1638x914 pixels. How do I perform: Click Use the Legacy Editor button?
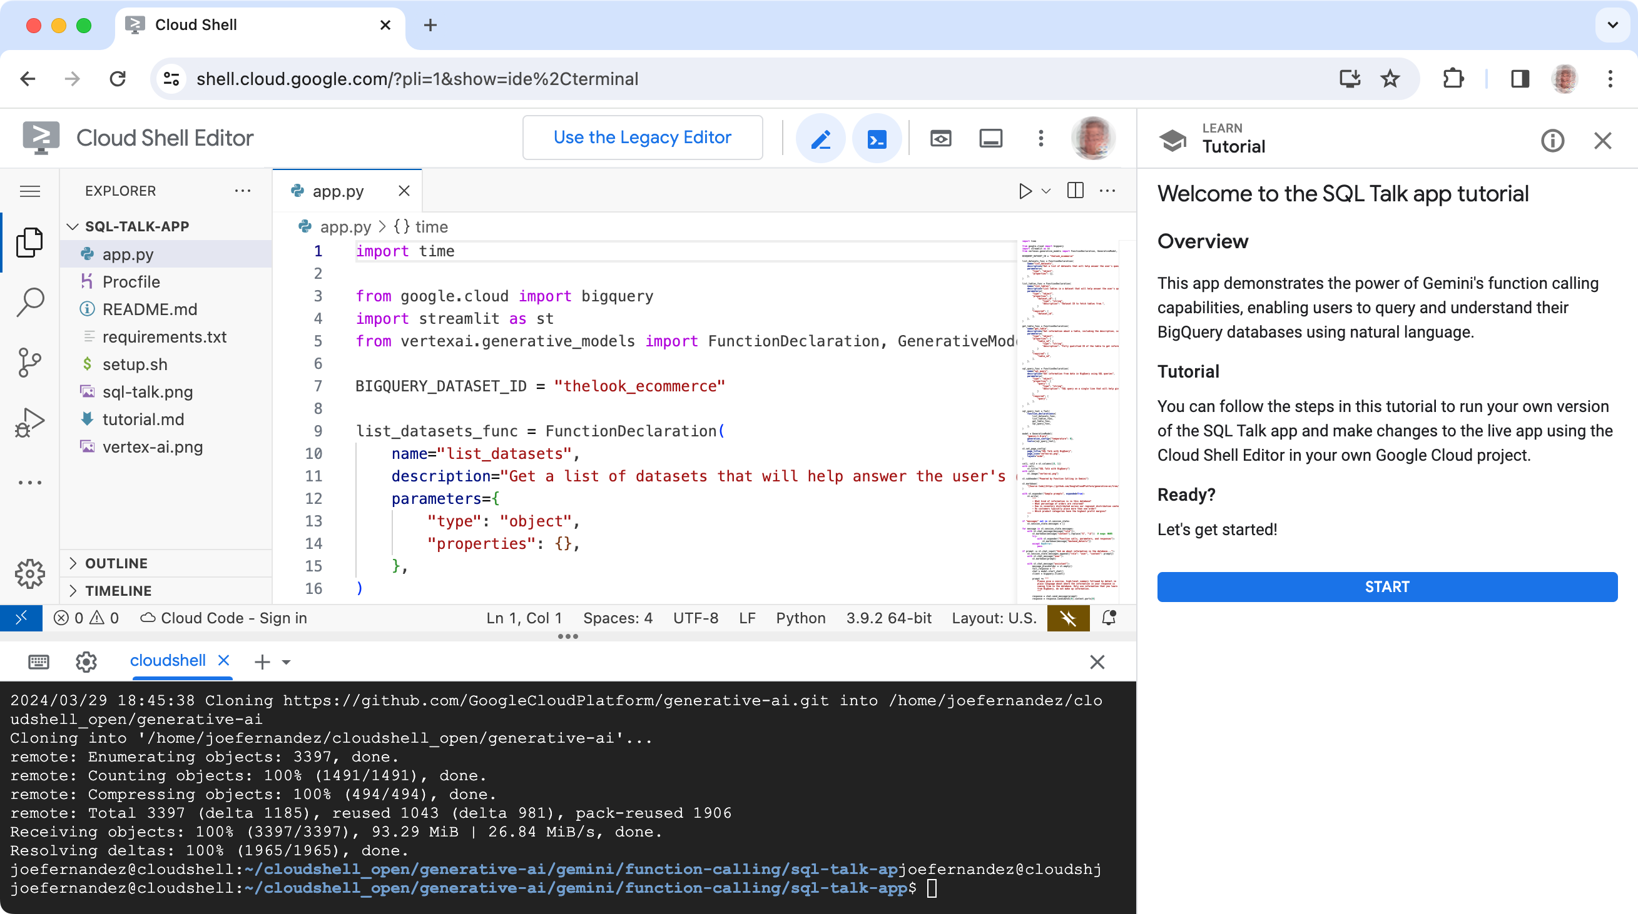click(x=641, y=137)
